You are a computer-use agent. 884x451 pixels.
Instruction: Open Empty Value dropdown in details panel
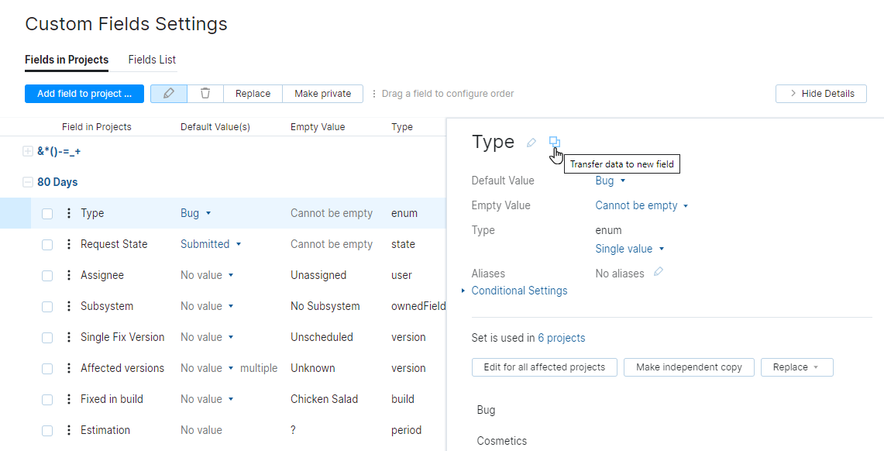[642, 205]
